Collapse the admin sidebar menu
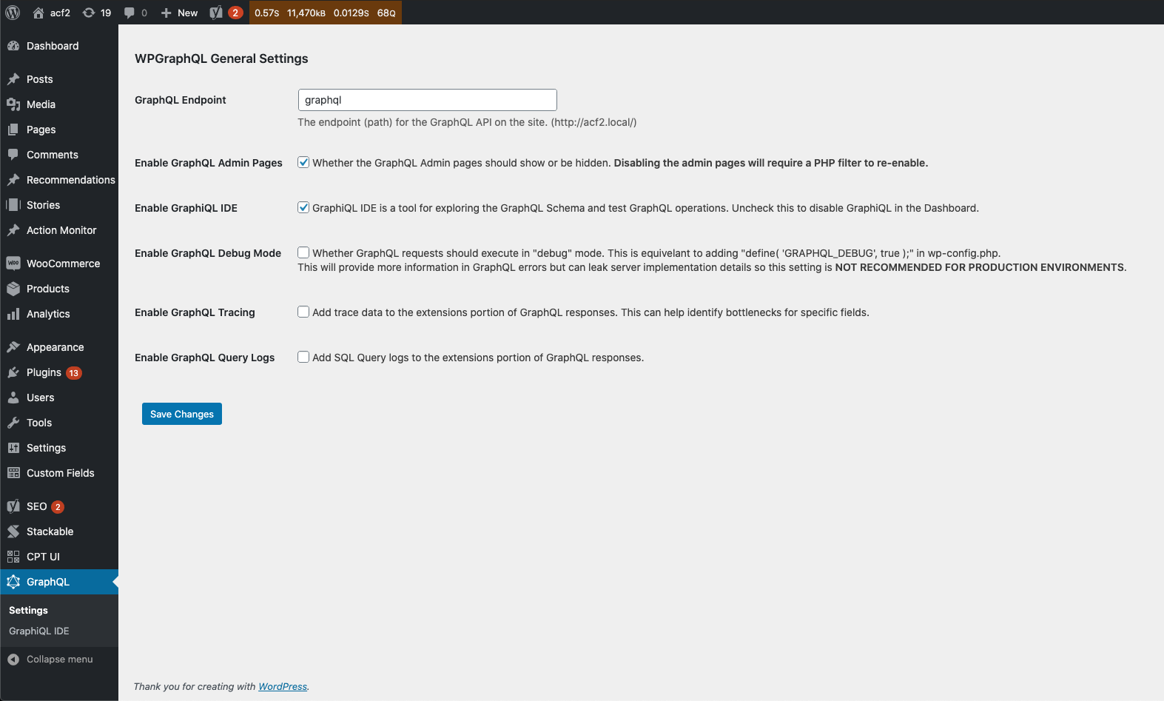Screen dimensions: 1164x701 point(50,659)
